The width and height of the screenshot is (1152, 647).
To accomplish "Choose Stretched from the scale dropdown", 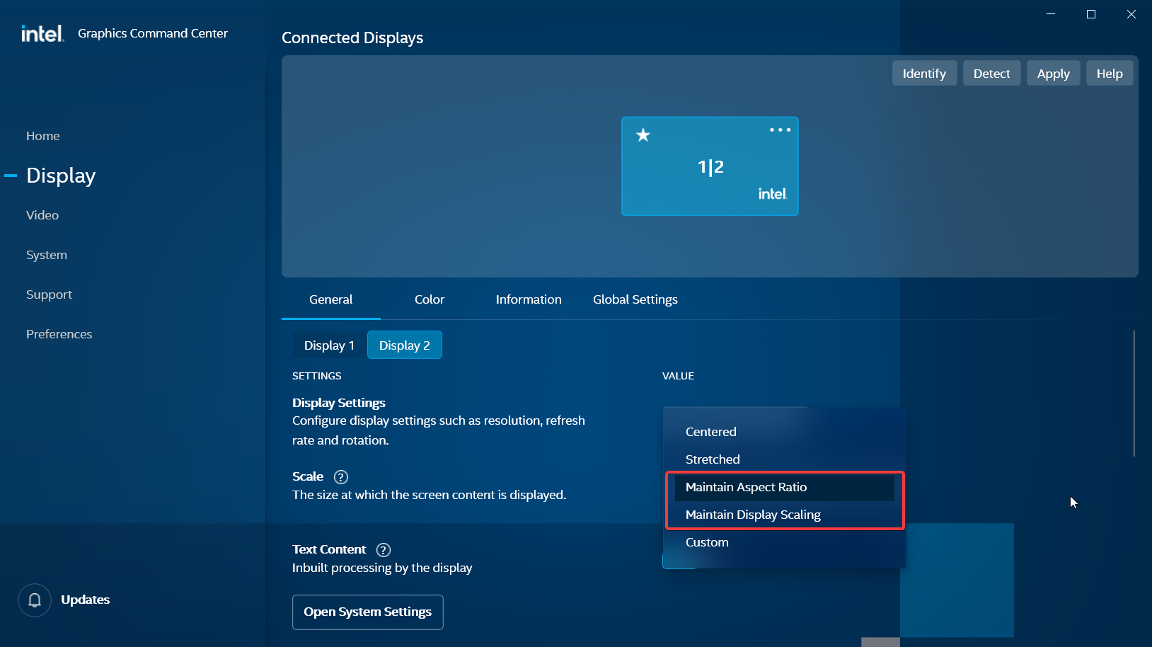I will point(784,459).
